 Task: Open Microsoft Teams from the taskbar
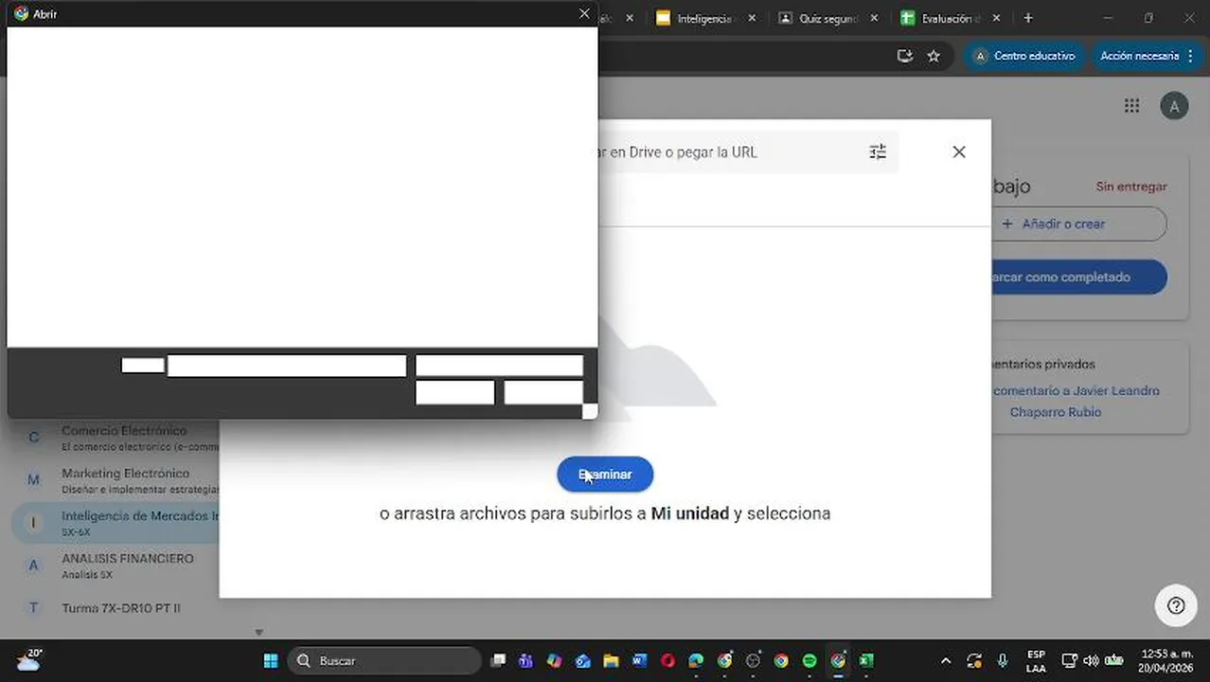click(525, 660)
